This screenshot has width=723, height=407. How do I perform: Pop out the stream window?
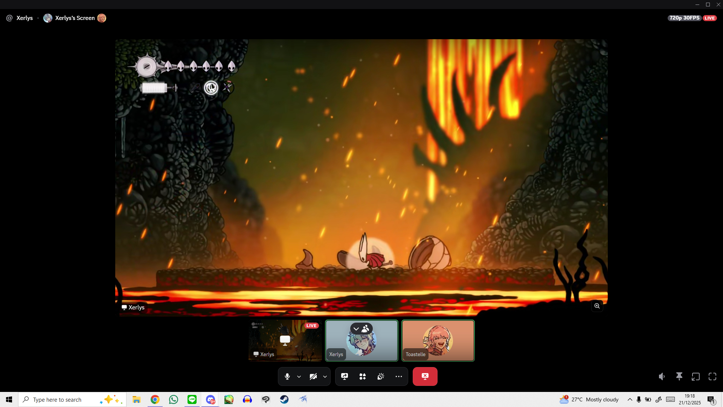click(x=696, y=376)
